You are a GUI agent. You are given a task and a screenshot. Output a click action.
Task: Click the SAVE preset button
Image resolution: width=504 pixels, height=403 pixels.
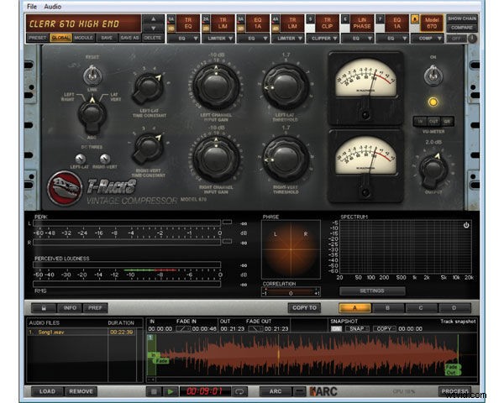click(107, 38)
